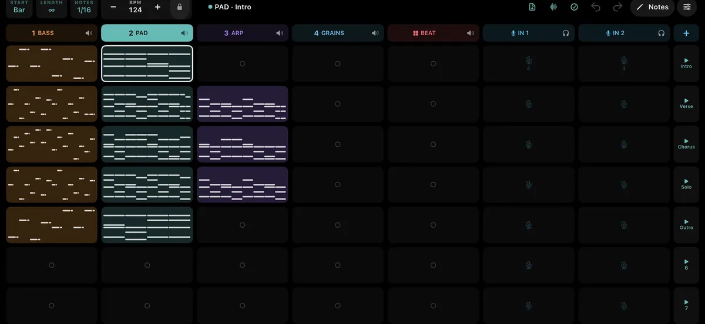
Task: Mute the GRAINS track speaker icon
Action: [375, 33]
